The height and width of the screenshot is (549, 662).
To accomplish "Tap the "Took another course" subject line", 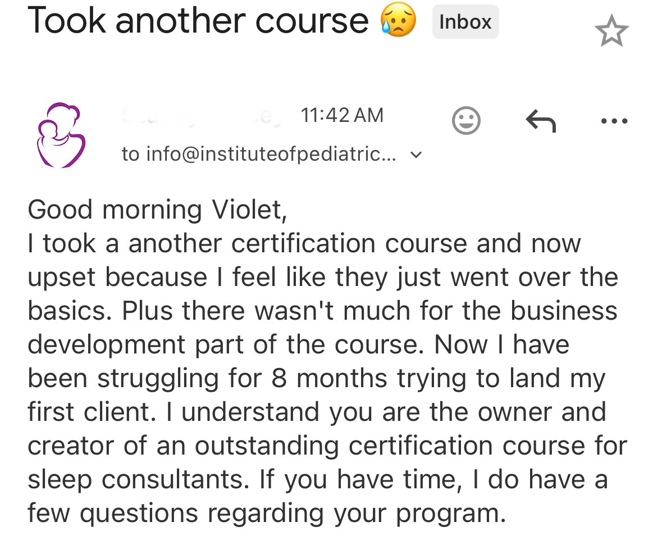I will (198, 21).
